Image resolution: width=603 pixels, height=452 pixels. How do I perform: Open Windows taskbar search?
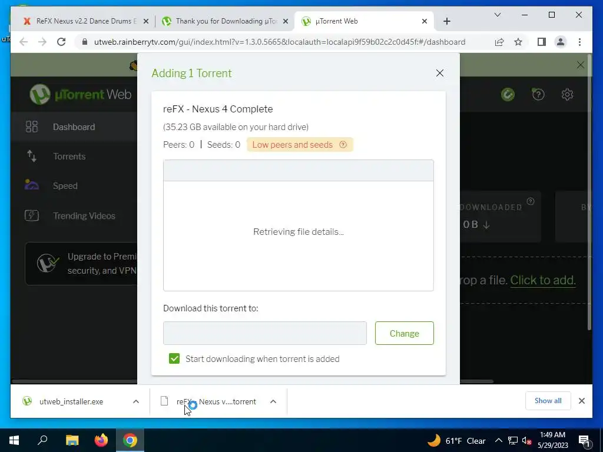click(42, 440)
